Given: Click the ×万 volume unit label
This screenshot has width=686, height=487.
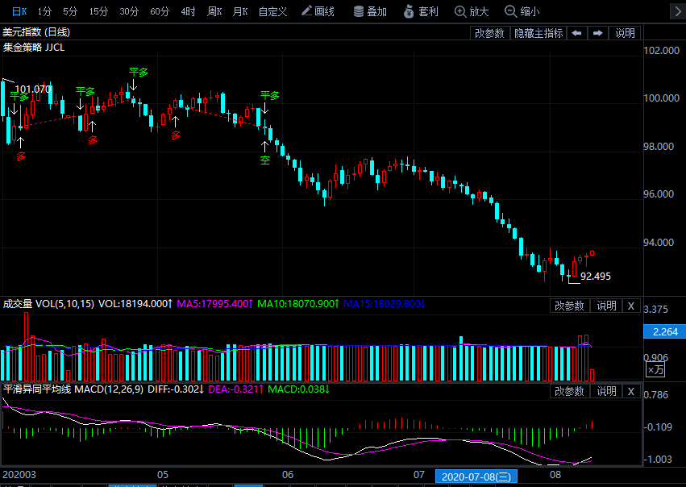Looking at the screenshot, I should click(655, 369).
